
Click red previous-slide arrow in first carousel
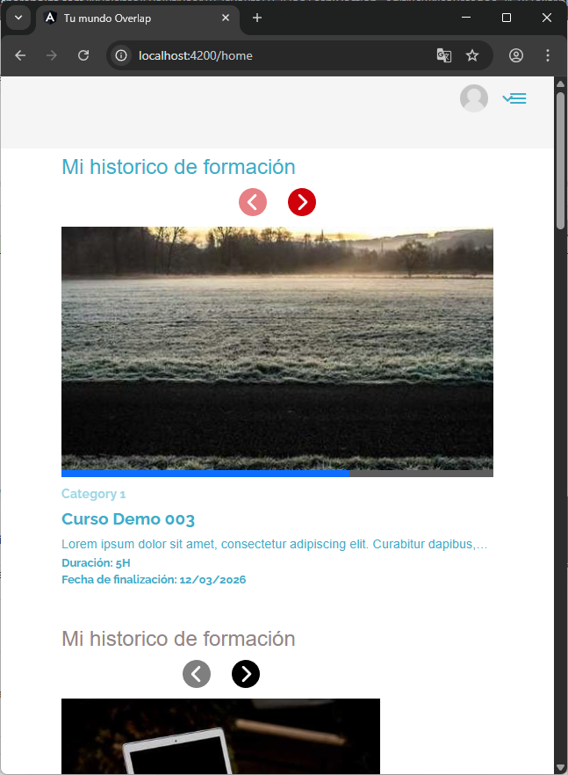(x=253, y=202)
